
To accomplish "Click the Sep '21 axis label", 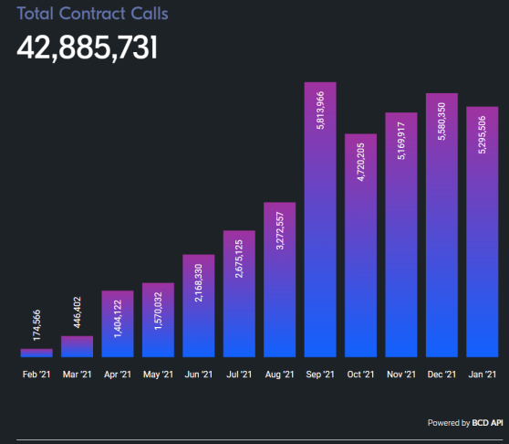I will click(x=320, y=375).
